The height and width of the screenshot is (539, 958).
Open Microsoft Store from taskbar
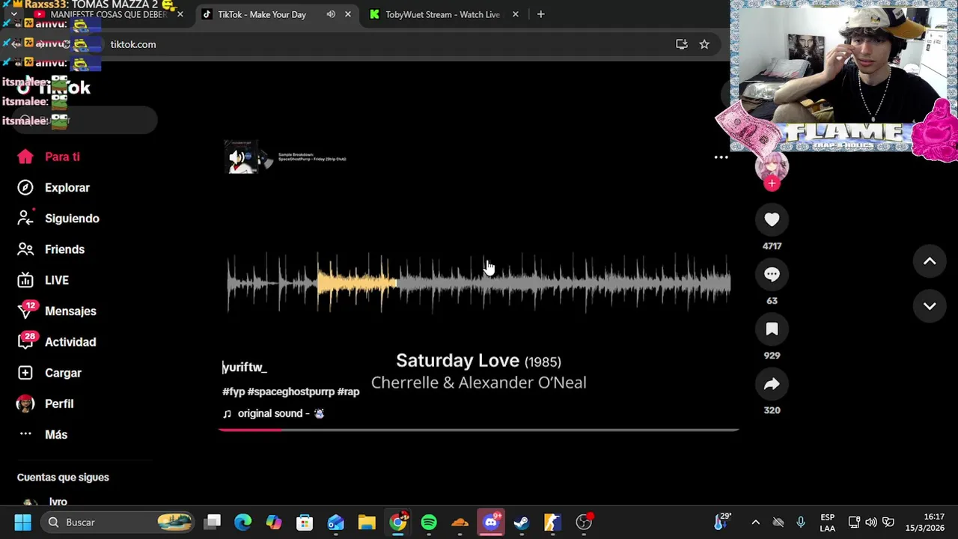click(305, 523)
